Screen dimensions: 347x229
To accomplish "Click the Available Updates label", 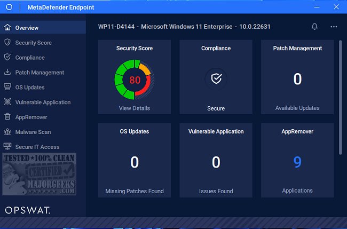I will click(297, 108).
